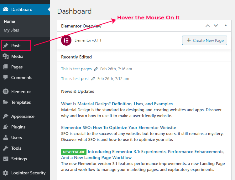
Task: Click the Templates folder icon
Action: coord(6,102)
